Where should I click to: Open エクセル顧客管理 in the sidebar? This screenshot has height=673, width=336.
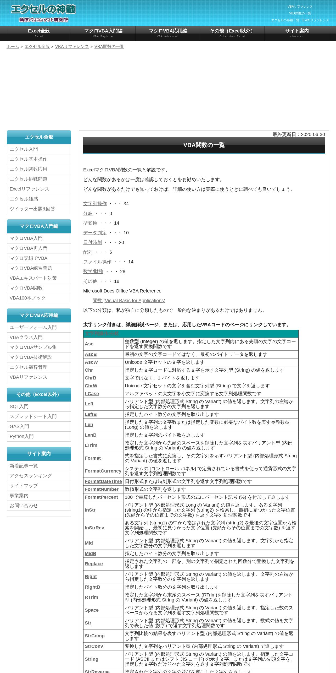[x=39, y=367]
